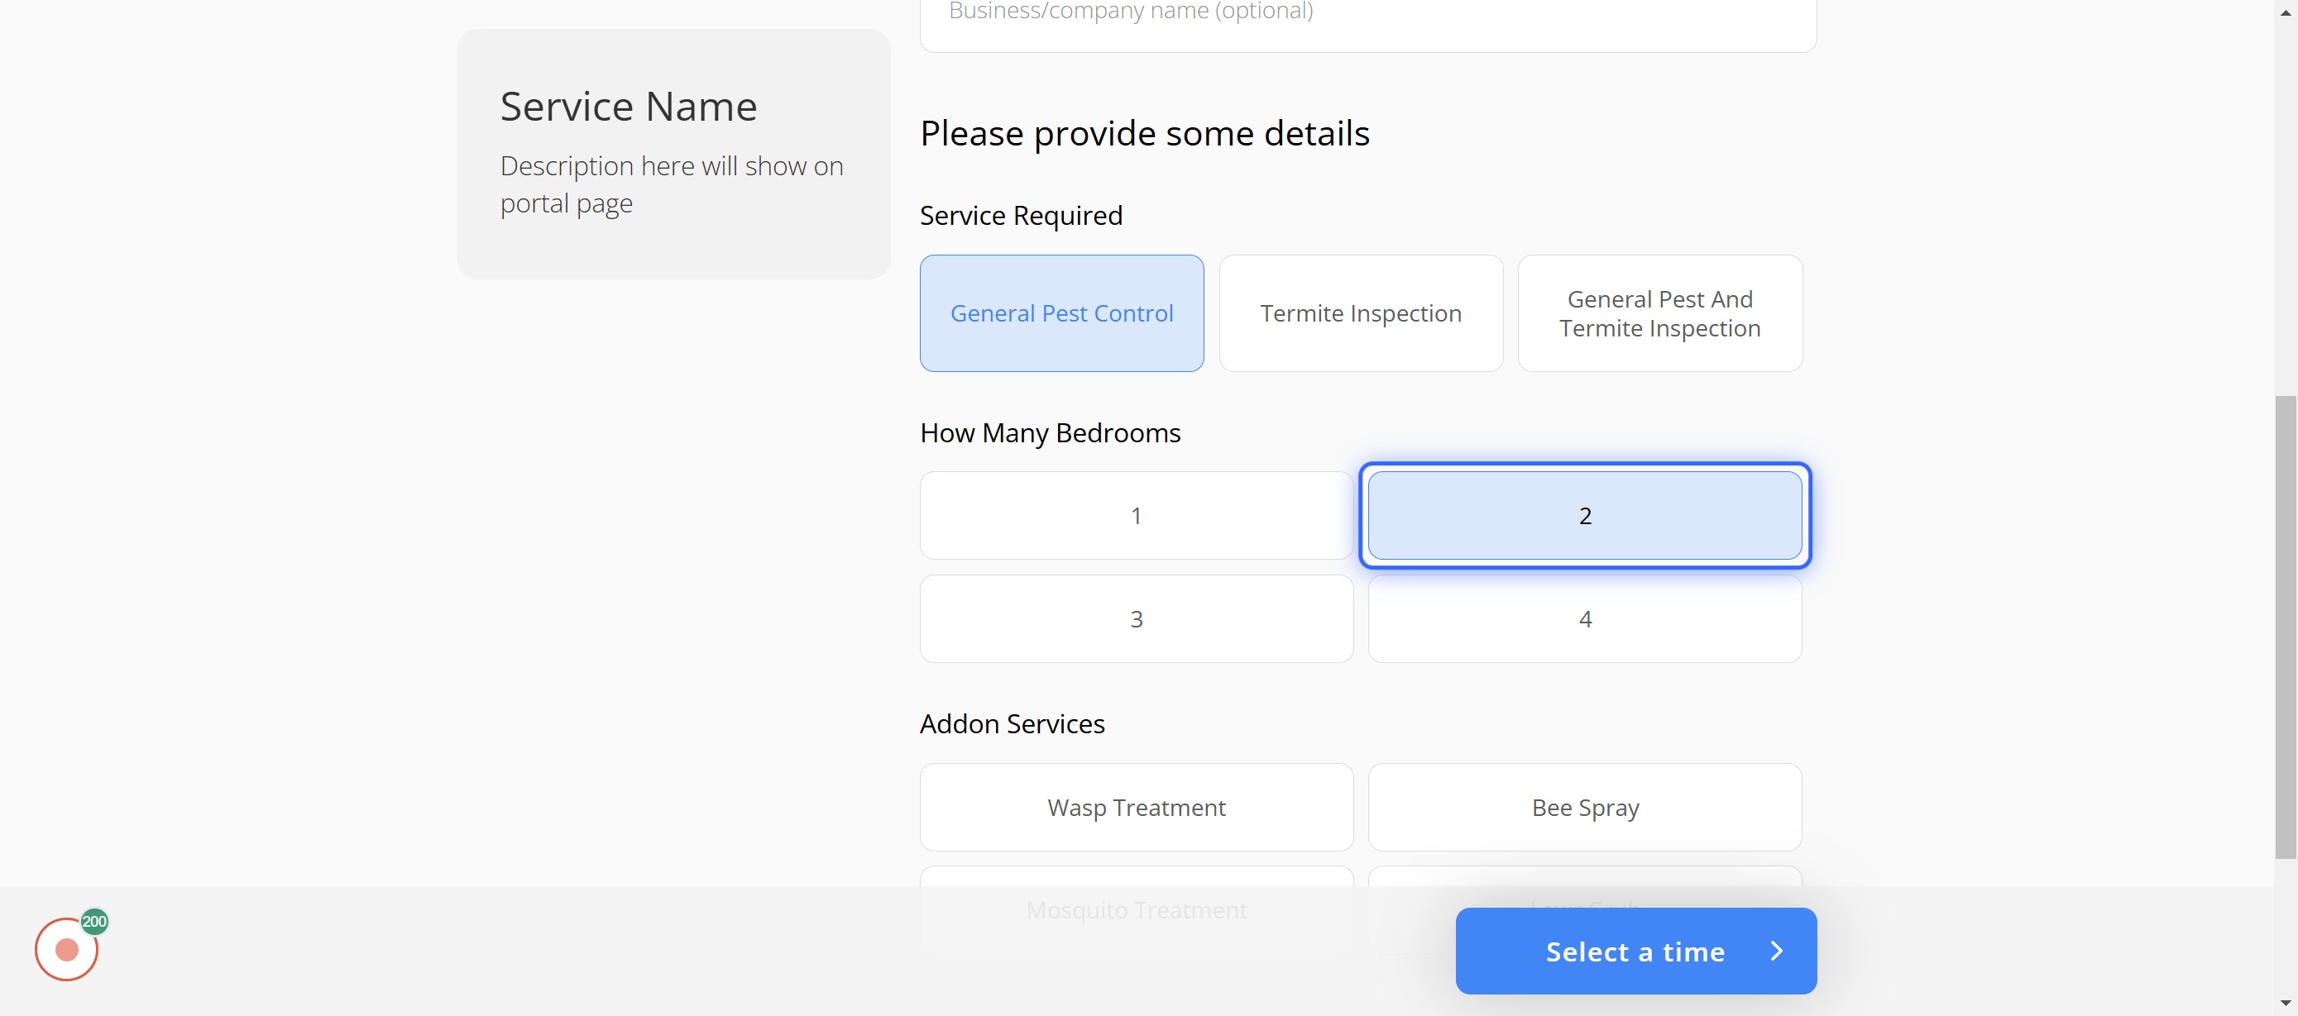This screenshot has width=2298, height=1016.
Task: Click the green 200 badge
Action: (94, 922)
